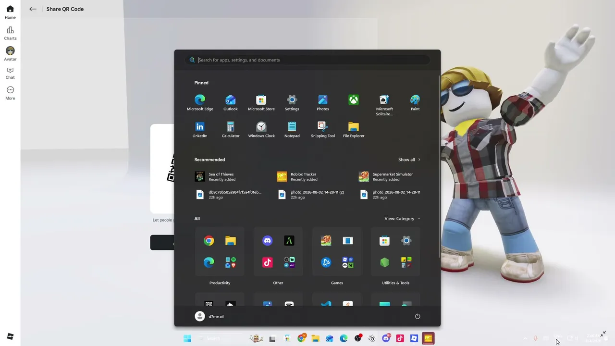The image size is (615, 346).
Task: Launch TikTok in the Other category
Action: point(268,262)
